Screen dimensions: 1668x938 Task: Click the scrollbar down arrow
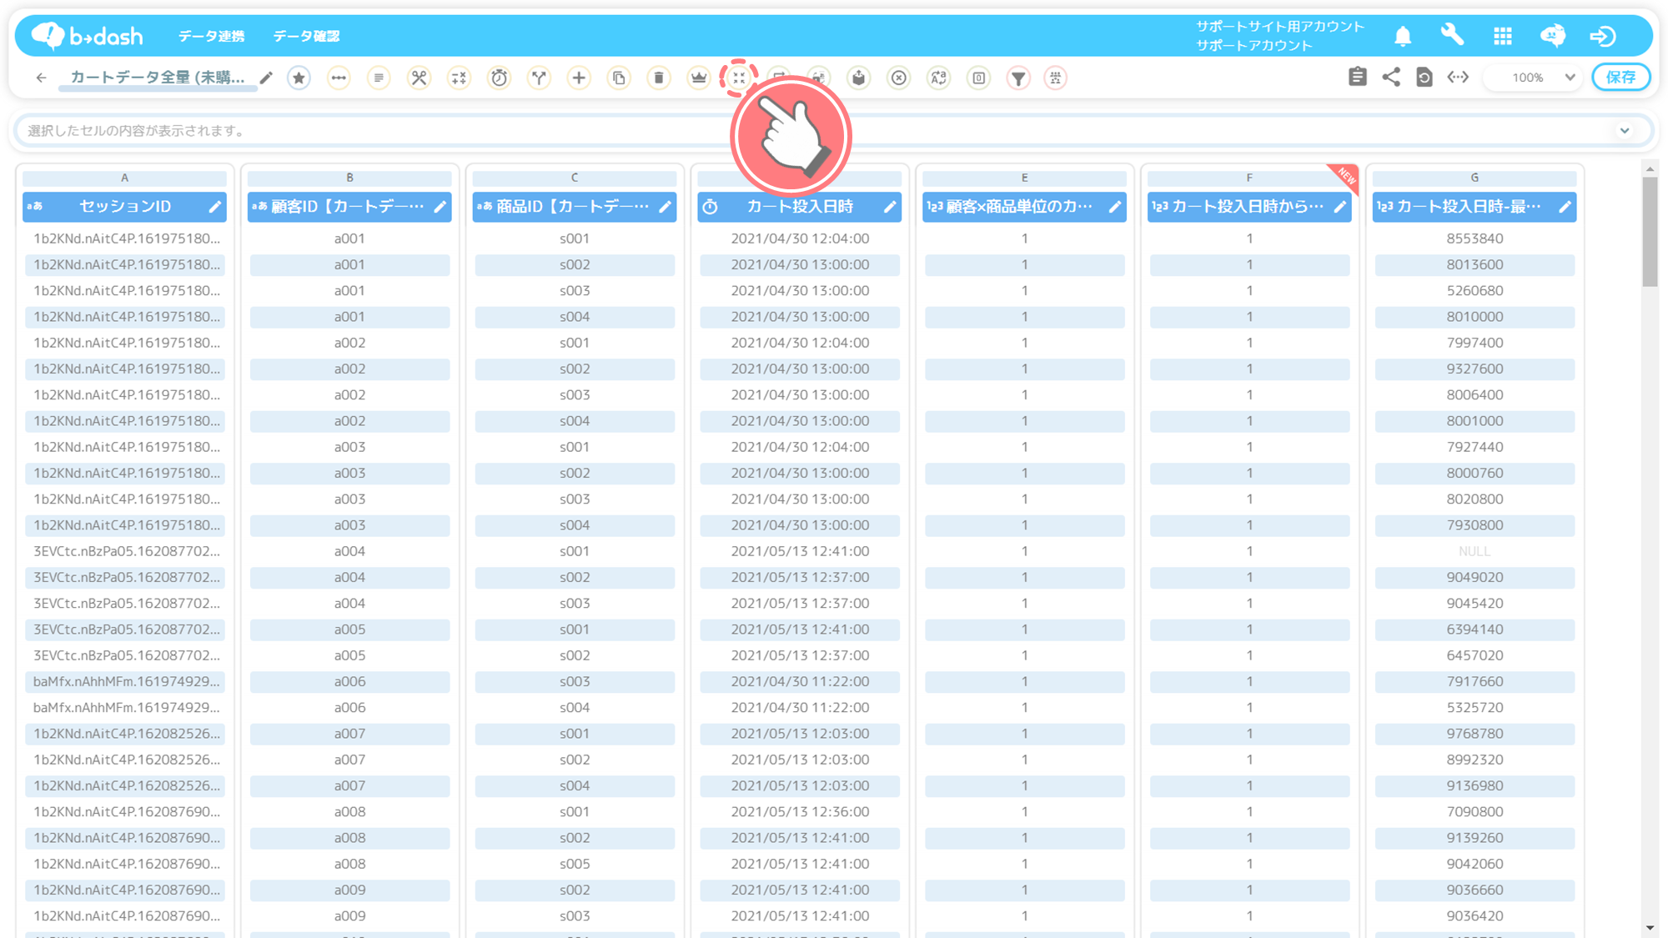click(x=1650, y=927)
